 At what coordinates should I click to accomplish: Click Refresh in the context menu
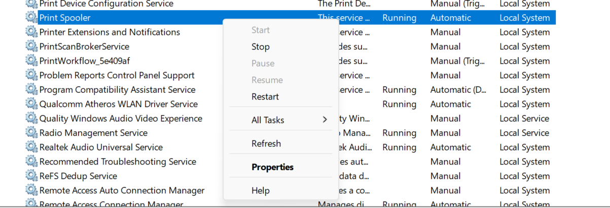tap(266, 143)
